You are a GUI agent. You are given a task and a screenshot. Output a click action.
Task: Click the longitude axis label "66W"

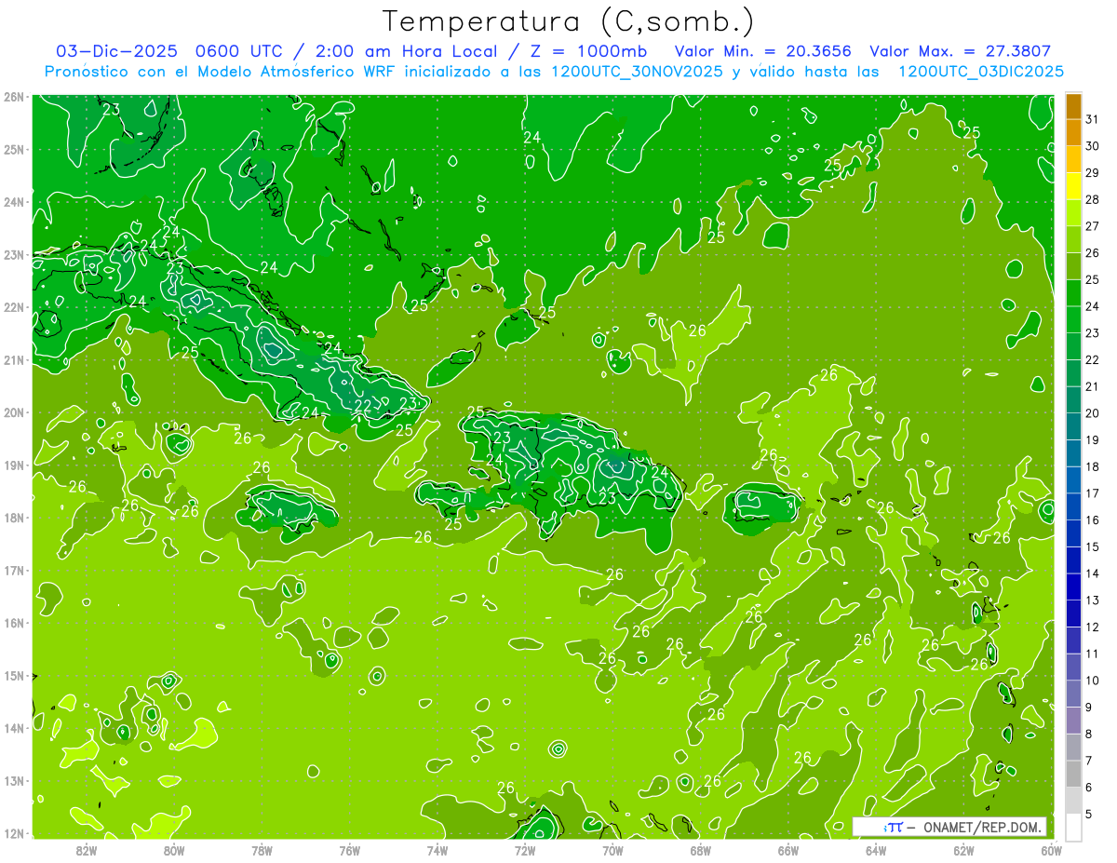(788, 850)
